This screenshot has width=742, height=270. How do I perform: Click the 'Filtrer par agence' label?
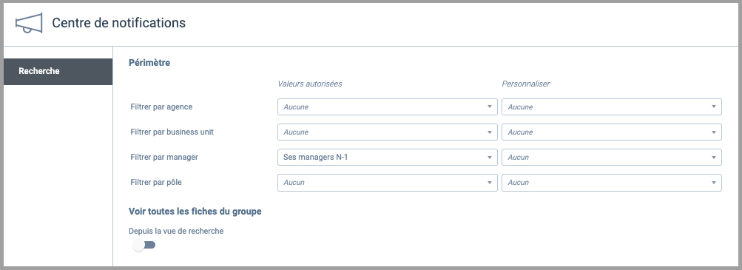[161, 107]
